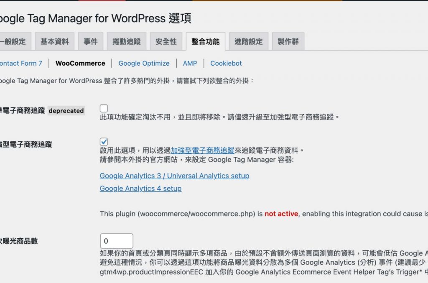Click the 'gtm4wp.productImpressionEEC' text
Image resolution: width=428 pixels, height=283 pixels.
tap(151, 272)
